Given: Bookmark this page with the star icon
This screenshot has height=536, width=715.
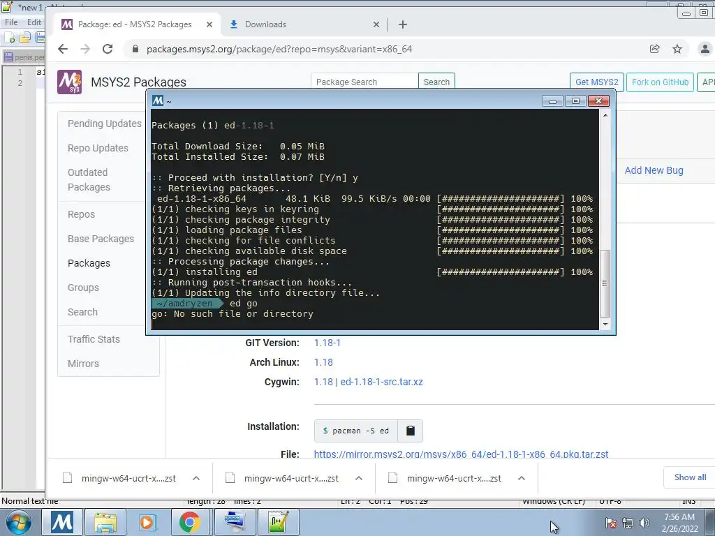Looking at the screenshot, I should click(677, 49).
